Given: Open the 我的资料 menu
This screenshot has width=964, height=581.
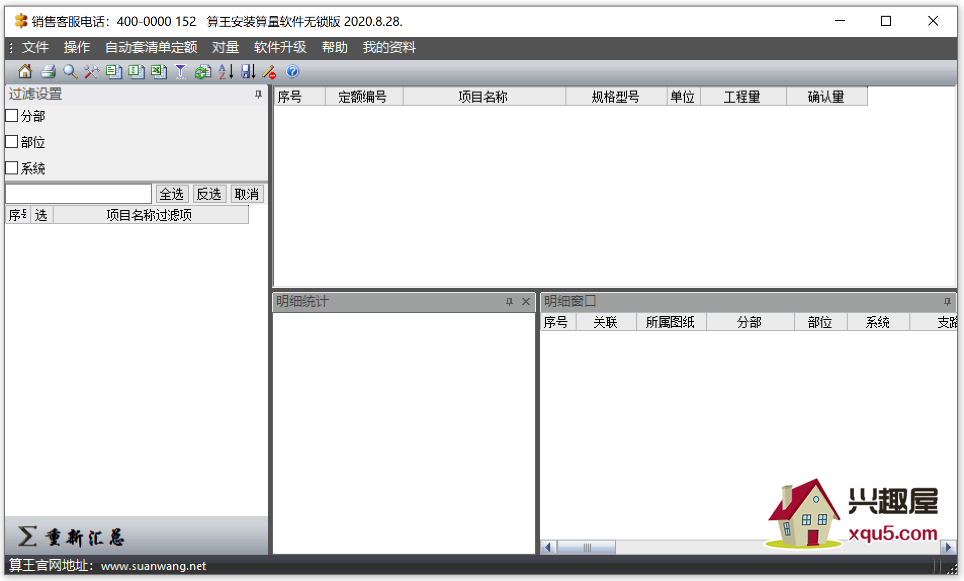Looking at the screenshot, I should (x=389, y=48).
